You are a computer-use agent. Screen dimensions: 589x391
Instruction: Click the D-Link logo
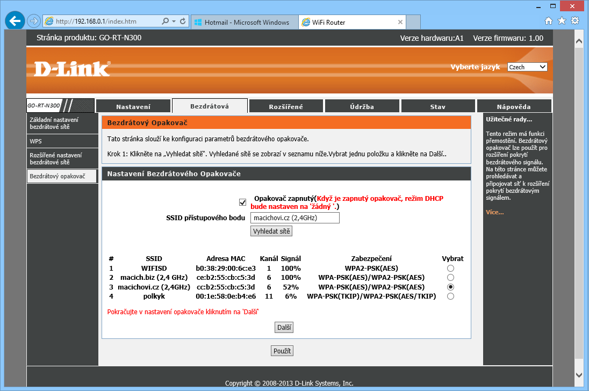72,69
